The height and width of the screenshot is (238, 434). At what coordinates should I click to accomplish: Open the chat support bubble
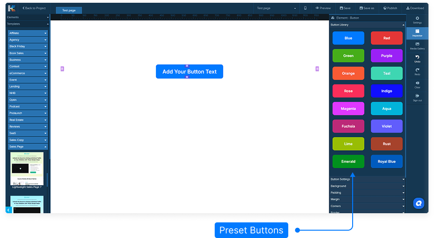click(418, 203)
